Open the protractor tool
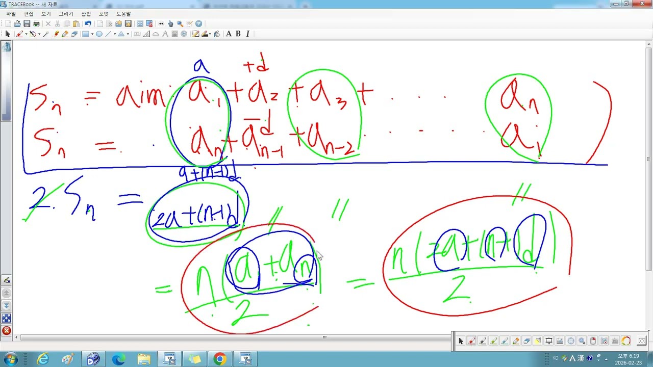 pyautogui.click(x=156, y=34)
